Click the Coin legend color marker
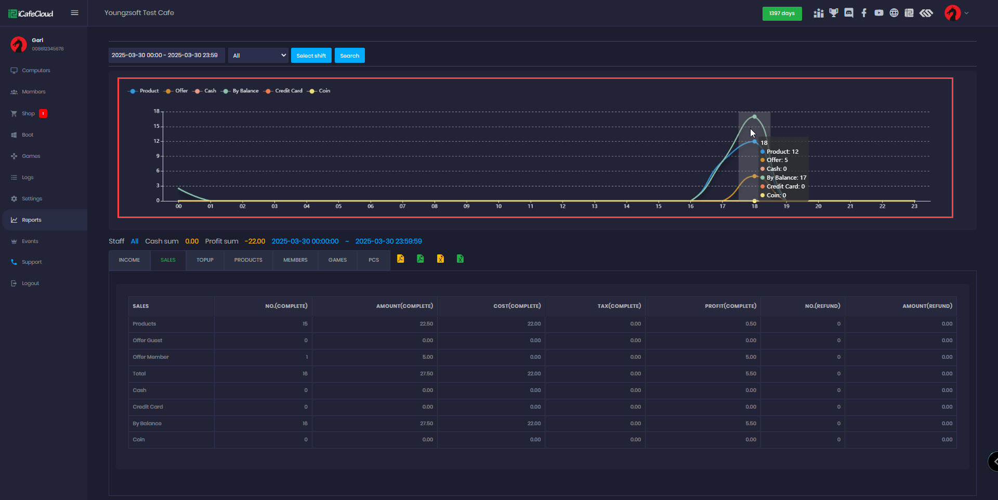The height and width of the screenshot is (500, 998). coord(312,91)
